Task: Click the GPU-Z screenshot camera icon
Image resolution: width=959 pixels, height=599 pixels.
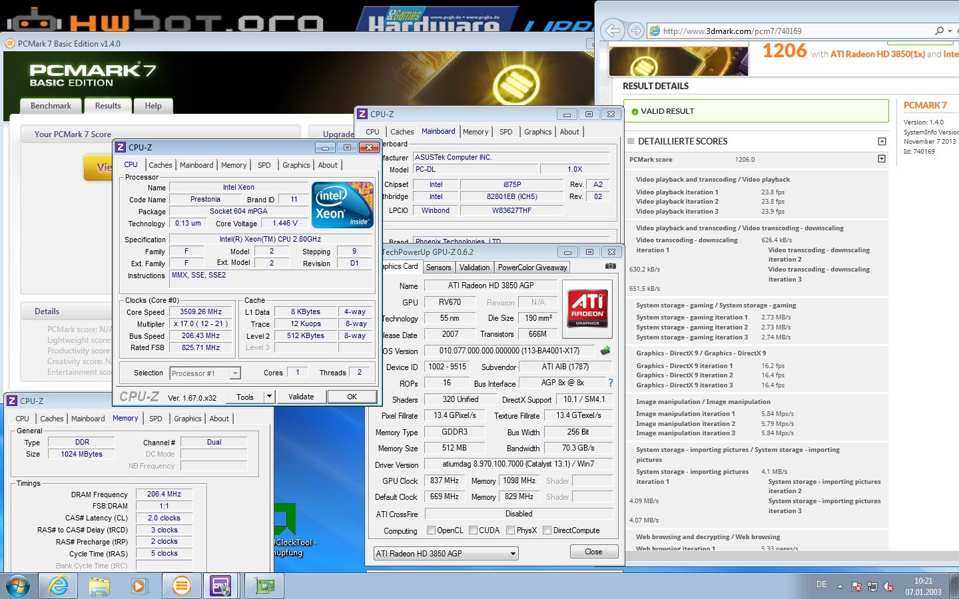Action: pyautogui.click(x=610, y=266)
